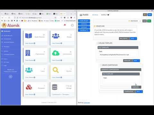Click the gray Save button beside Run
154x115 pixels.
pos(144,21)
